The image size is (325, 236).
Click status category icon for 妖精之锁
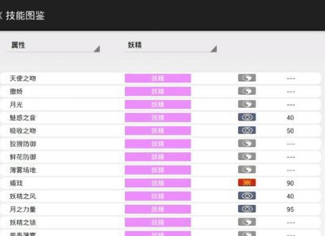point(247,222)
